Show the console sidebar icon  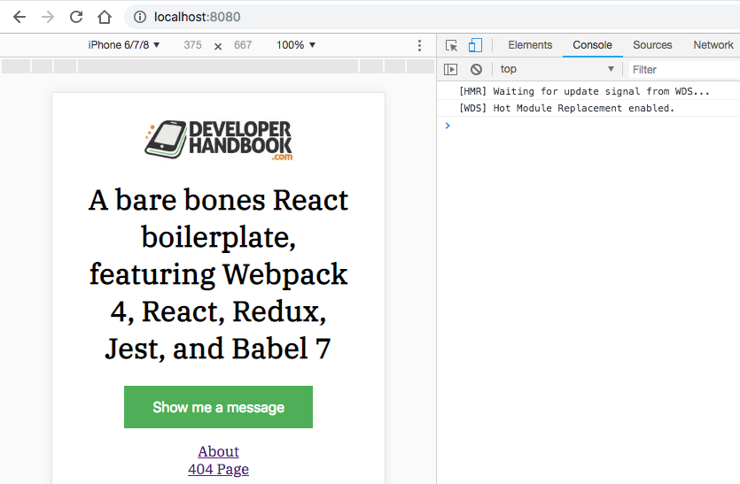tap(451, 69)
